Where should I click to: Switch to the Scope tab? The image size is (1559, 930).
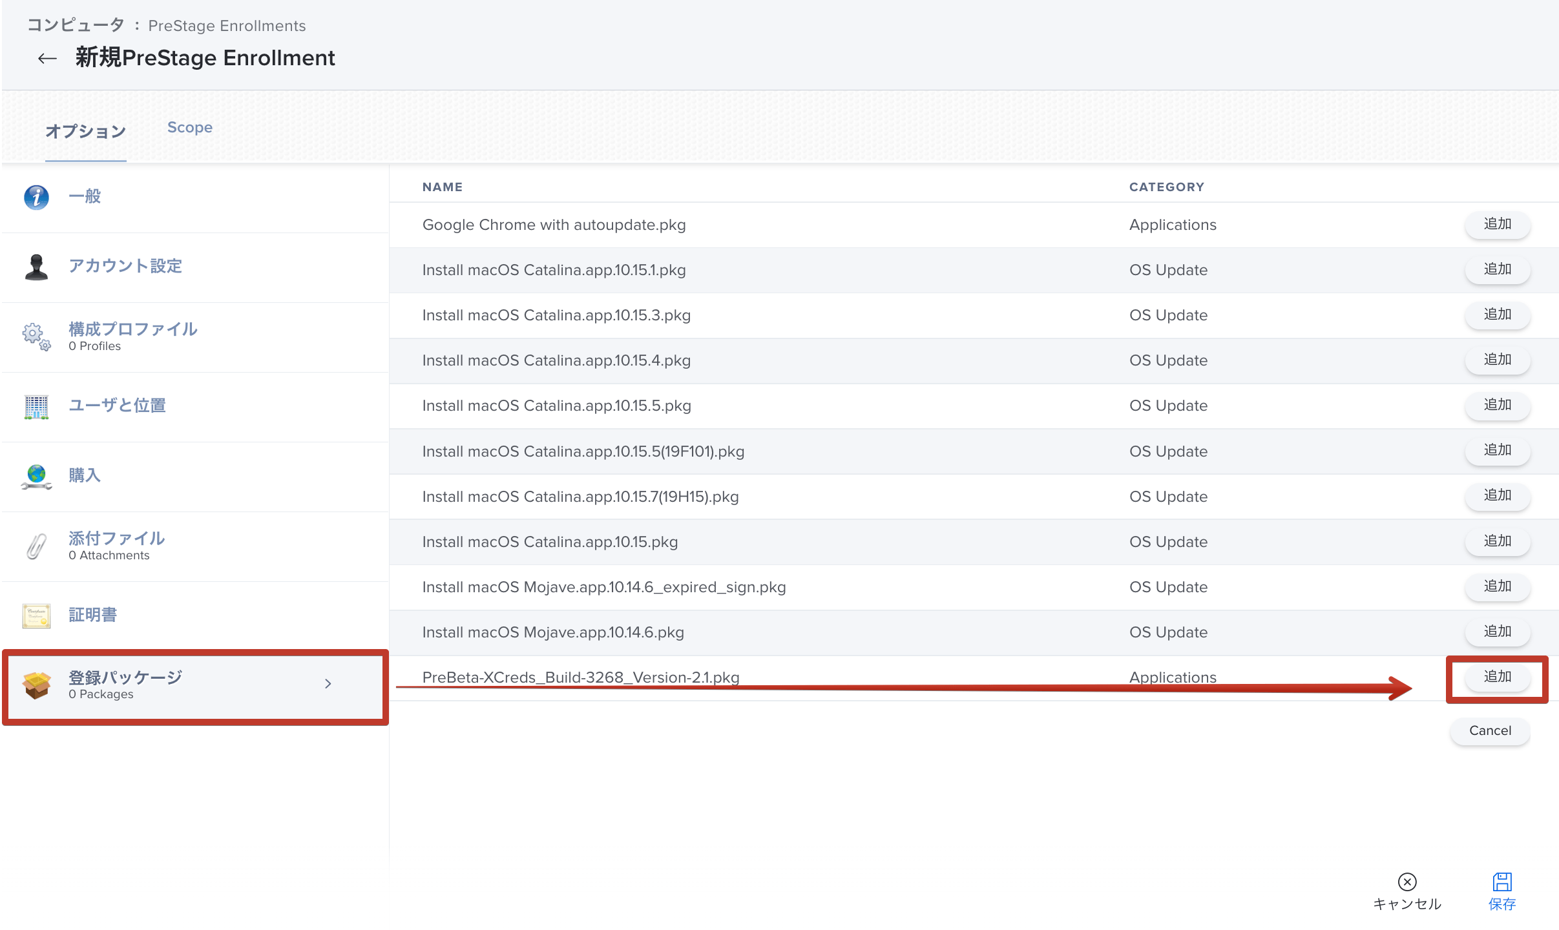pos(190,127)
